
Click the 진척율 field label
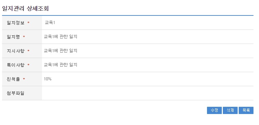[13, 79]
